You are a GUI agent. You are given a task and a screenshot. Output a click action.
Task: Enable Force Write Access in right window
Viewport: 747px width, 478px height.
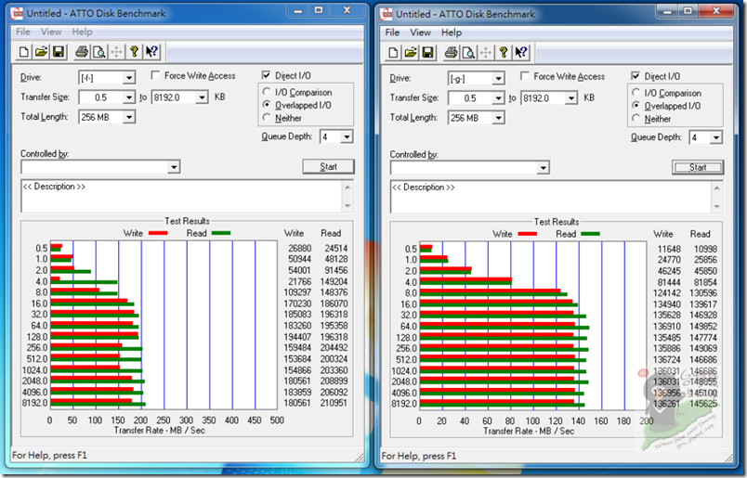point(525,76)
